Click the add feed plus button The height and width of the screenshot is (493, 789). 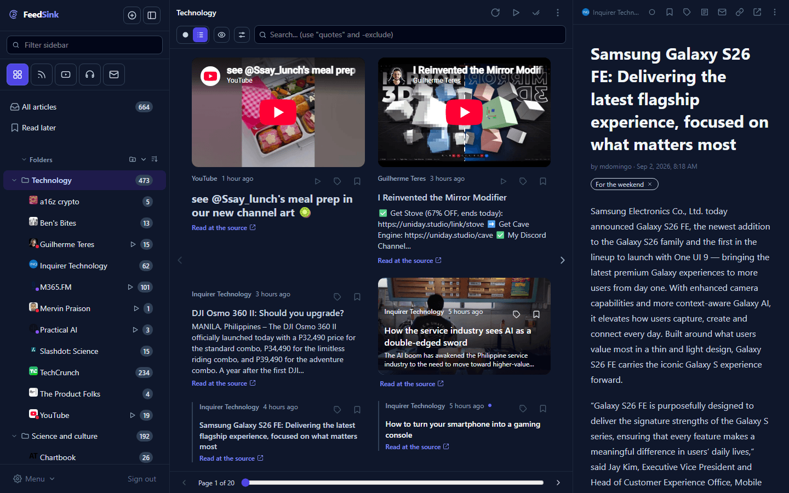tap(132, 15)
